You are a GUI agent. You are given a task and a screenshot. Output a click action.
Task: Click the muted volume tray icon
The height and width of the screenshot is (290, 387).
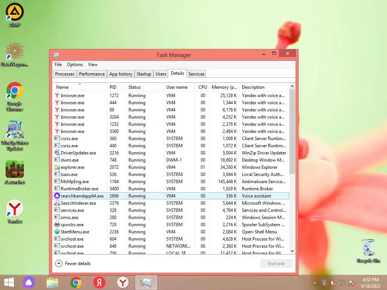pyautogui.click(x=333, y=283)
